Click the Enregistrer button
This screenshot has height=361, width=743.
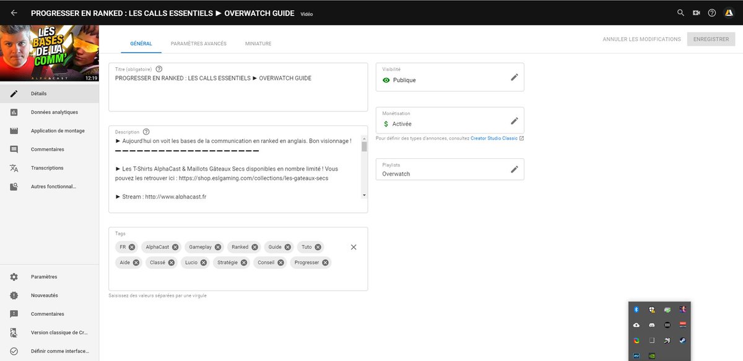point(711,39)
